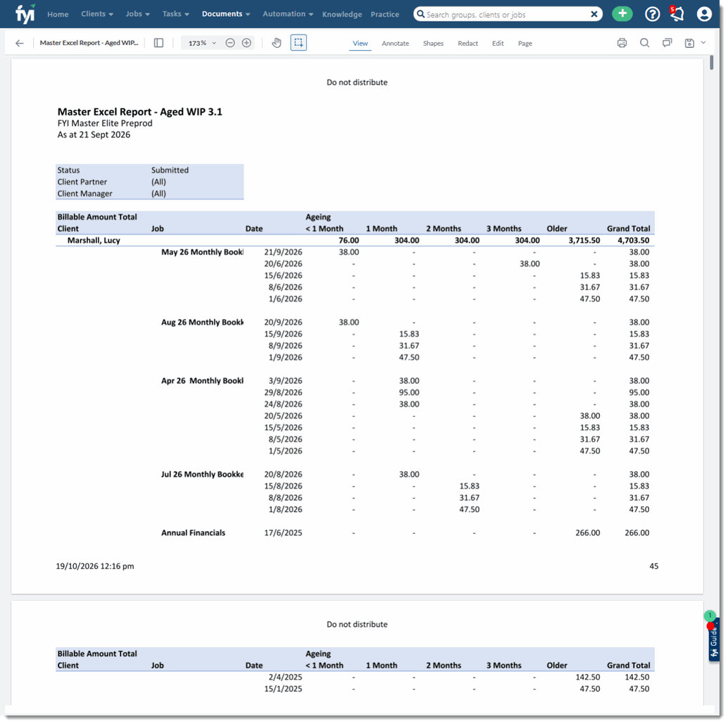Image resolution: width=728 pixels, height=724 pixels.
Task: Switch to the Page tab
Action: pyautogui.click(x=525, y=43)
